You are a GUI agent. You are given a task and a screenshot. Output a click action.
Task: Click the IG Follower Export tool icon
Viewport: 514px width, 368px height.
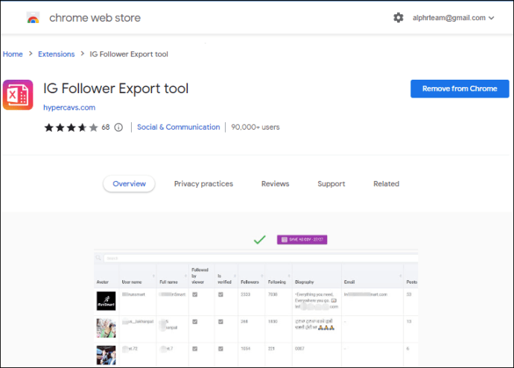point(18,95)
